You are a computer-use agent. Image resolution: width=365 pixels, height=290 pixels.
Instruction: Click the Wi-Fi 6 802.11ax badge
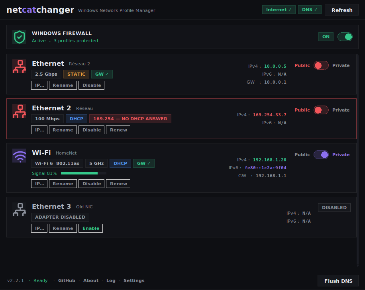click(57, 163)
